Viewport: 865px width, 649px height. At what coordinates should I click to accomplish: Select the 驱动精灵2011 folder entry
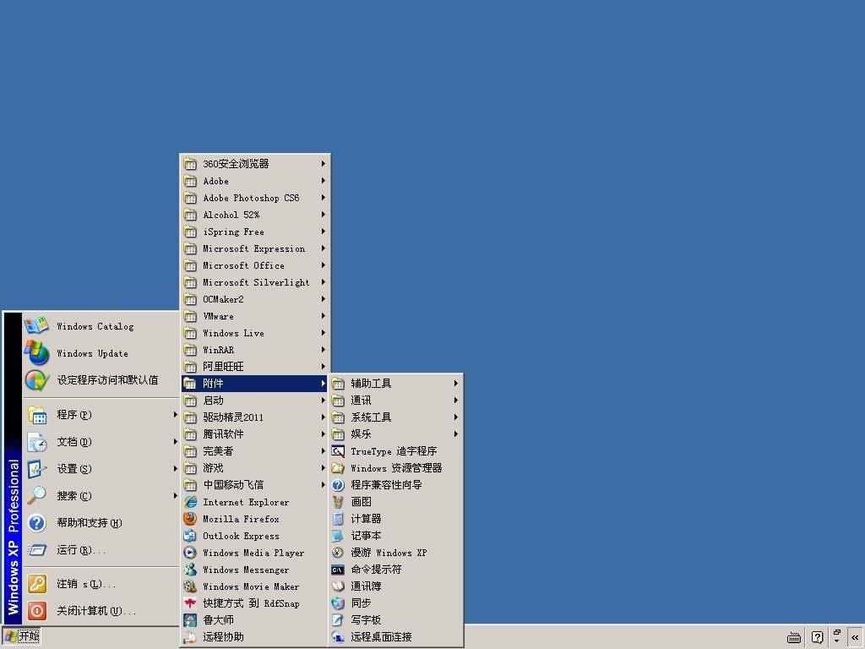coord(255,417)
